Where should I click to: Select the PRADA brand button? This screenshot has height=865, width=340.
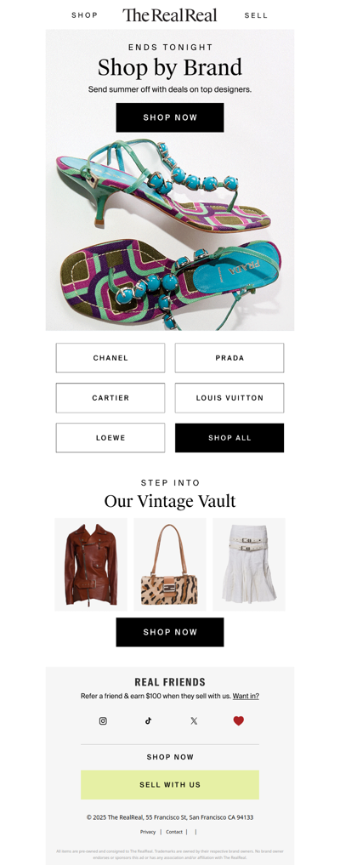pyautogui.click(x=229, y=357)
